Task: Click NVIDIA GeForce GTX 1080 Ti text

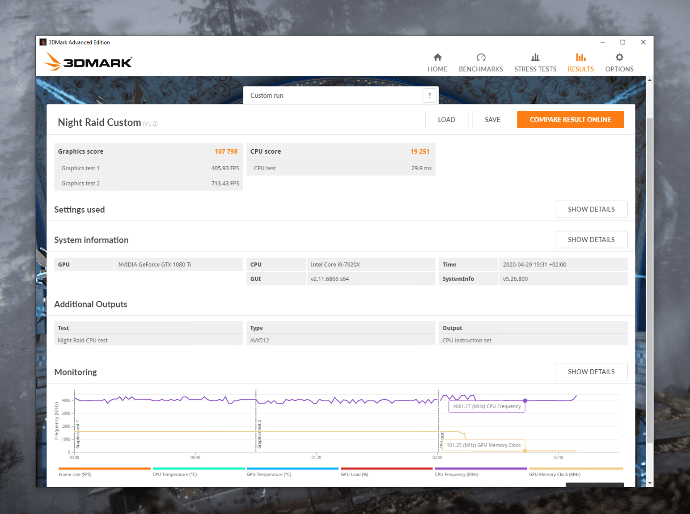Action: (155, 265)
